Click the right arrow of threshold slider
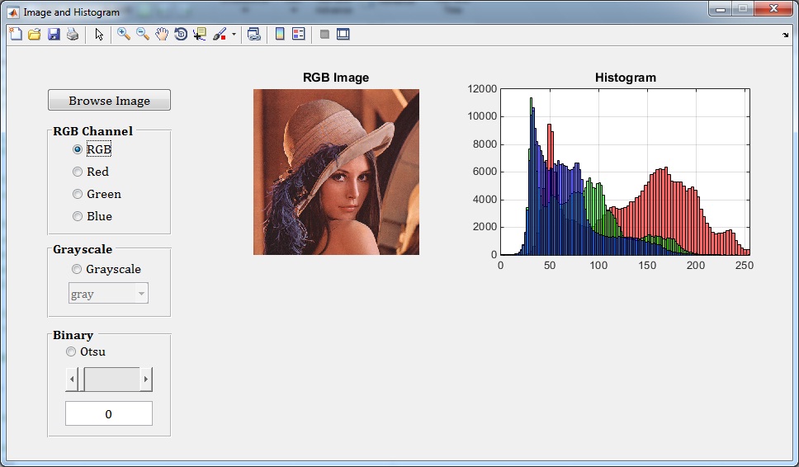This screenshot has height=467, width=799. (146, 380)
